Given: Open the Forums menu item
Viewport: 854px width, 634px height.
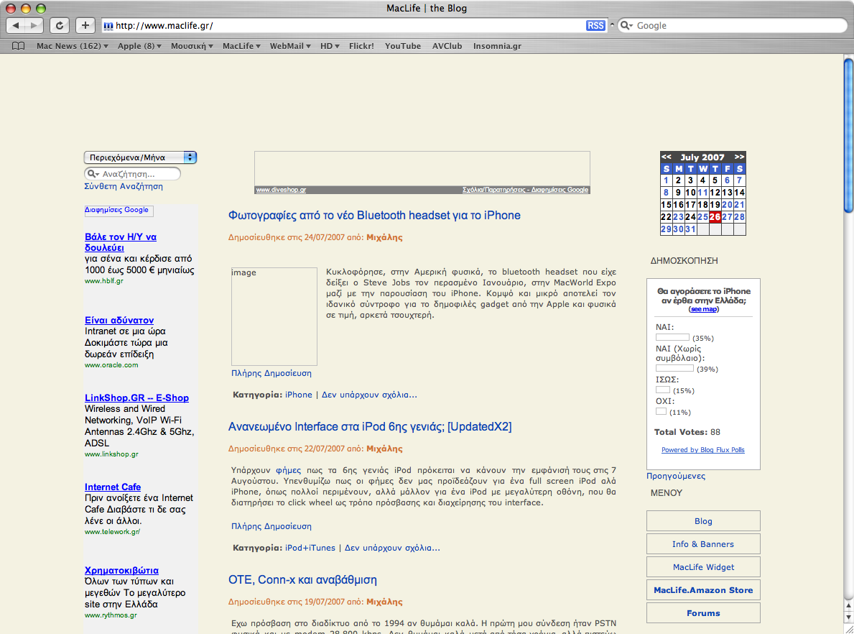Looking at the screenshot, I should click(703, 612).
